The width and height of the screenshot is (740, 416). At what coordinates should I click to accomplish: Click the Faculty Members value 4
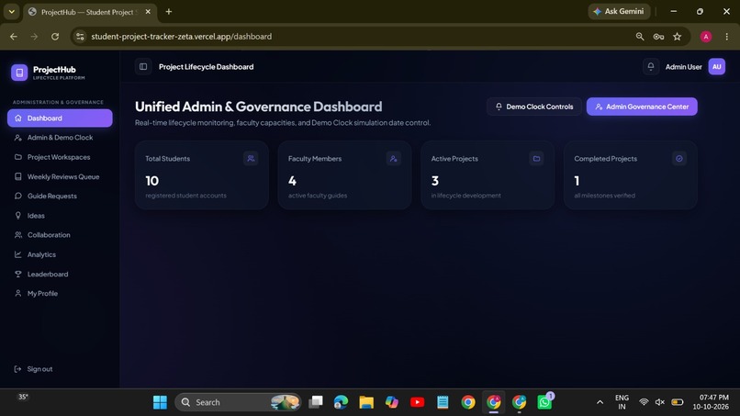(x=292, y=181)
